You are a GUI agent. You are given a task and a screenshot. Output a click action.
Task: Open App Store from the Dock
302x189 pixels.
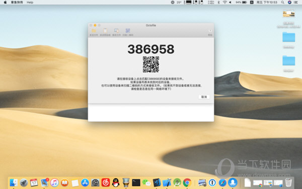(x=85, y=182)
